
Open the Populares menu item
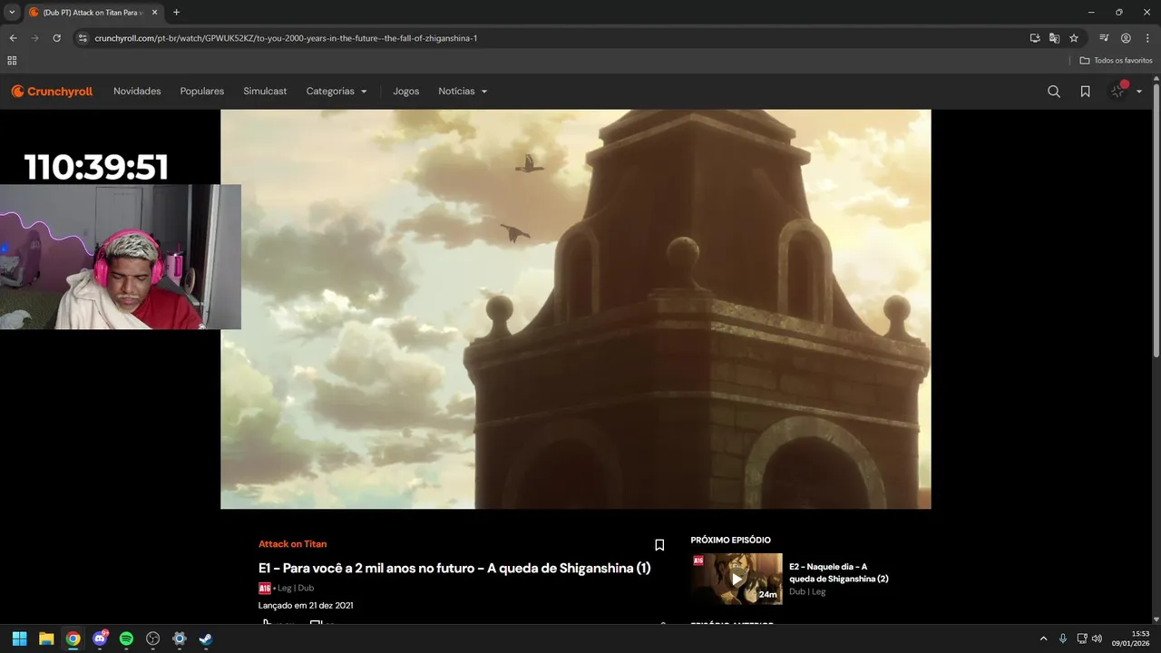click(202, 92)
